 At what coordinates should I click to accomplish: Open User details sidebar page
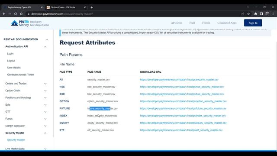point(14,68)
